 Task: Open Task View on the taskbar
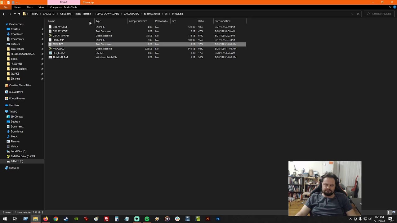click(x=15, y=219)
